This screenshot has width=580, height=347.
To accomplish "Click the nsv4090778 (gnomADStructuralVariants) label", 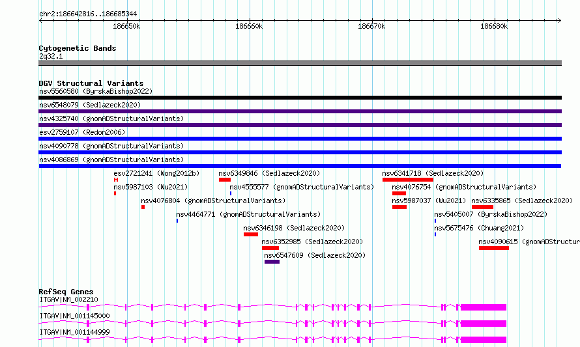I will (x=111, y=146).
